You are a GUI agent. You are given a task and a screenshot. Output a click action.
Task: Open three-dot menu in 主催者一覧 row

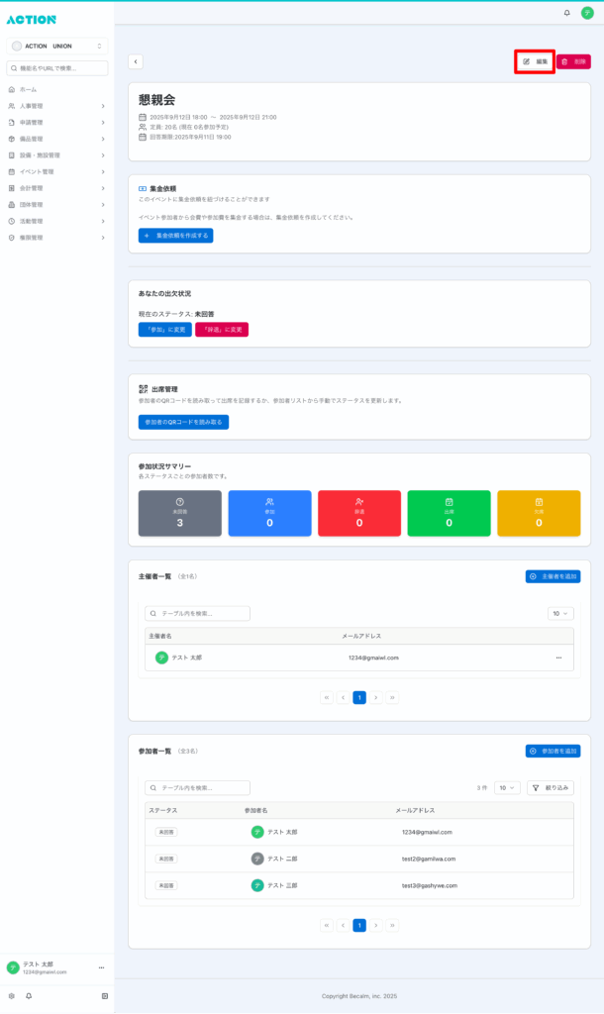point(558,658)
